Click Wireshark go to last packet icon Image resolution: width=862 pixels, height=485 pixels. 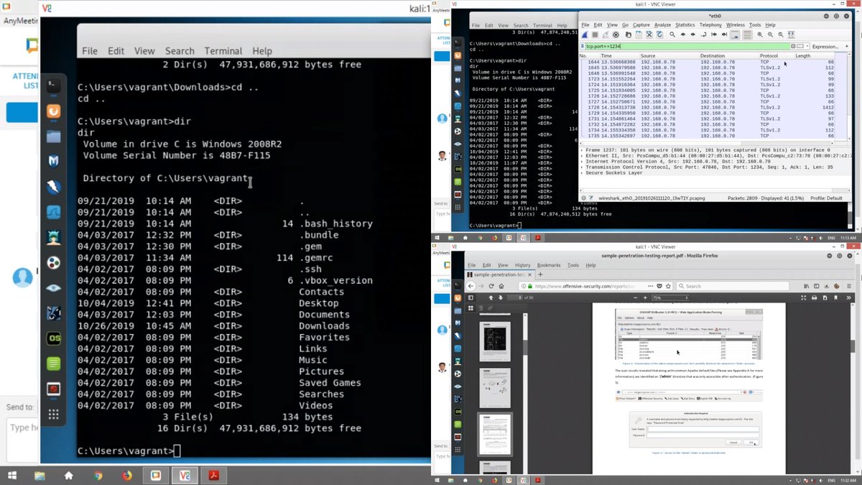[724, 34]
